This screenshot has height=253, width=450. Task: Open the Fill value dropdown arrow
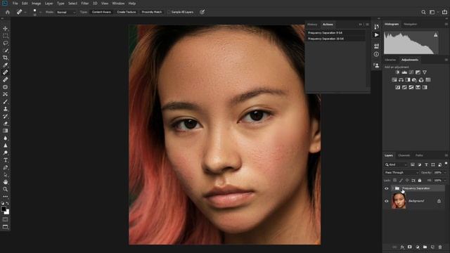click(x=445, y=181)
